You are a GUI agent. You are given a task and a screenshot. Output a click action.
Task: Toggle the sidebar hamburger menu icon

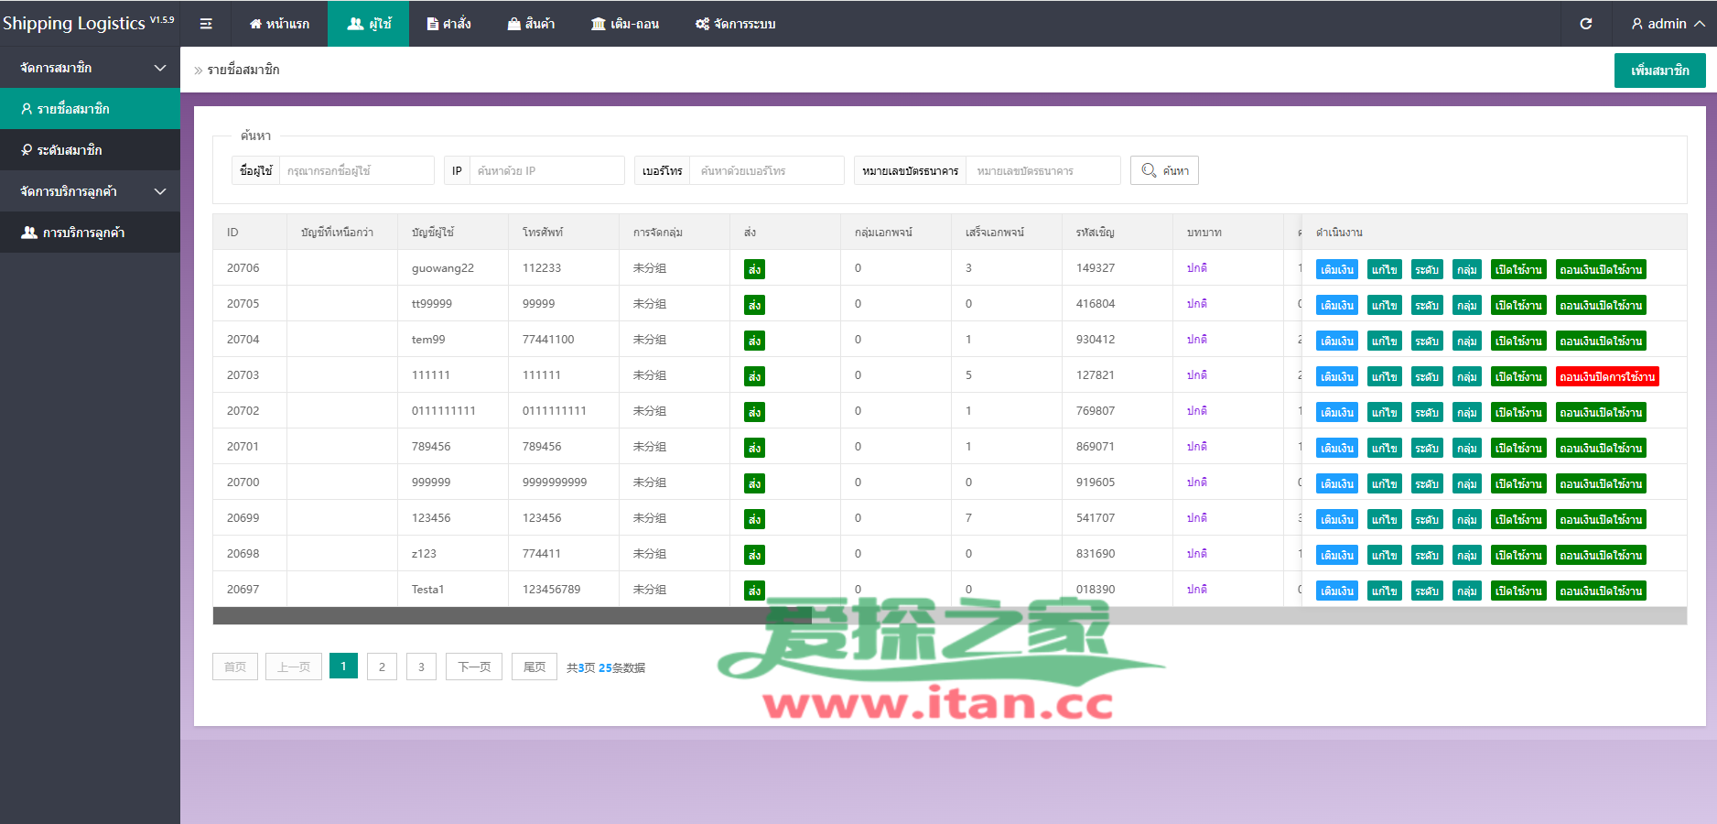(x=206, y=24)
